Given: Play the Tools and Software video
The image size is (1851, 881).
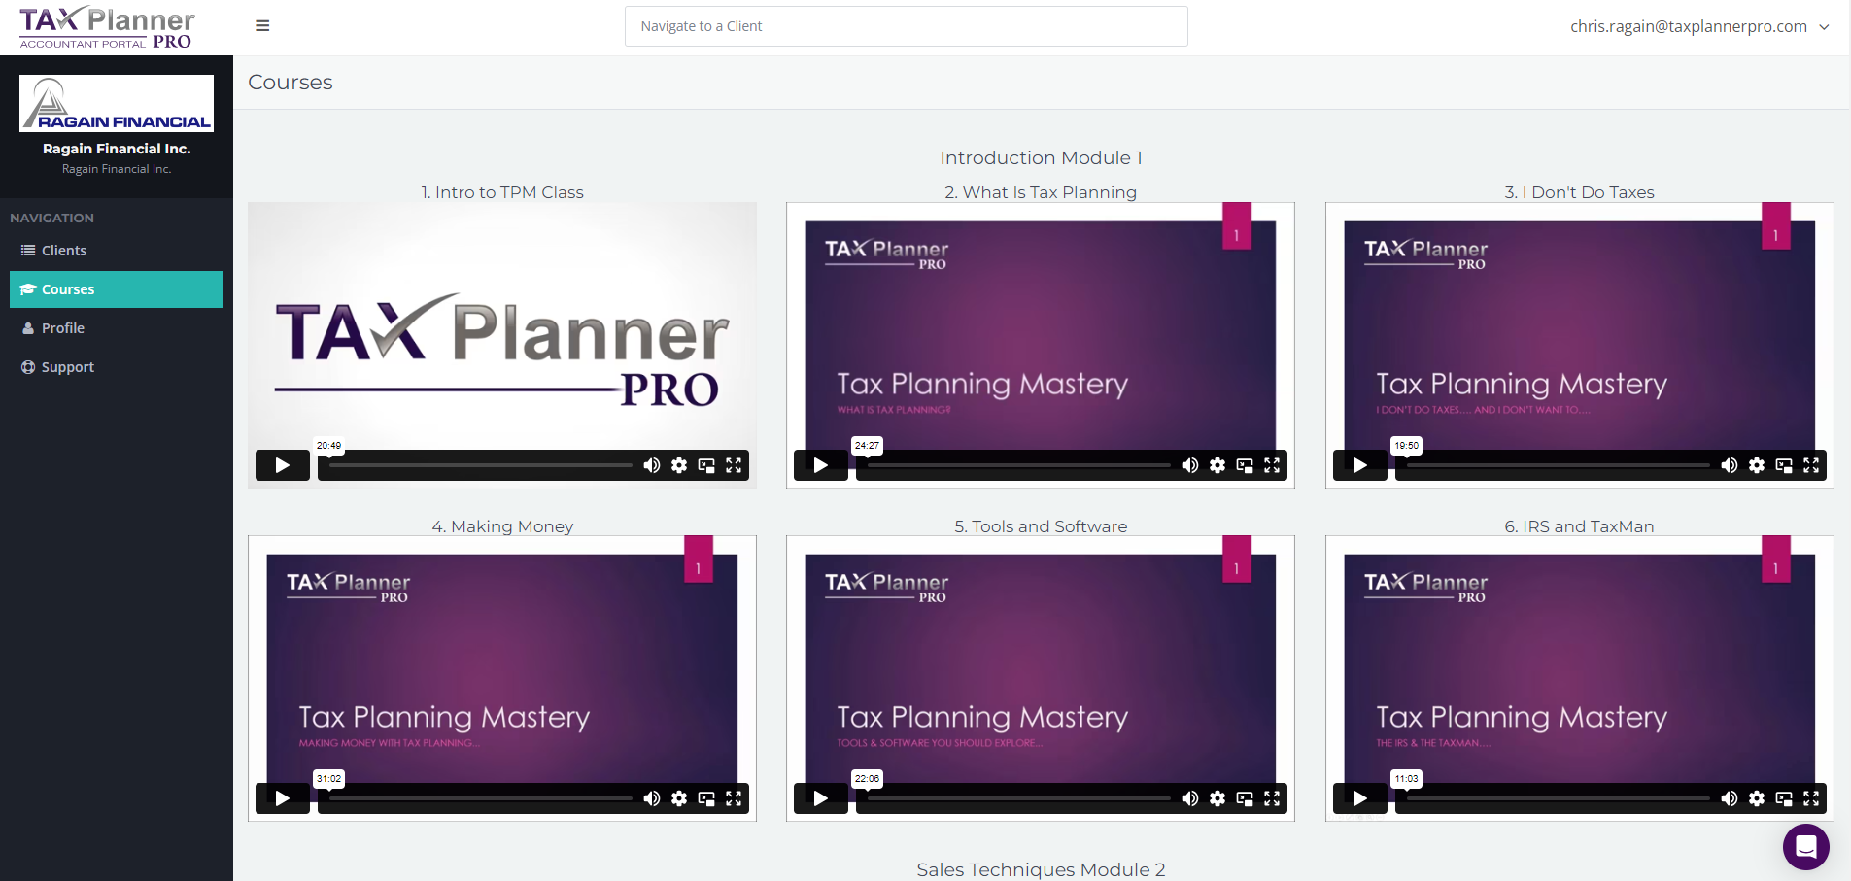Looking at the screenshot, I should (821, 798).
